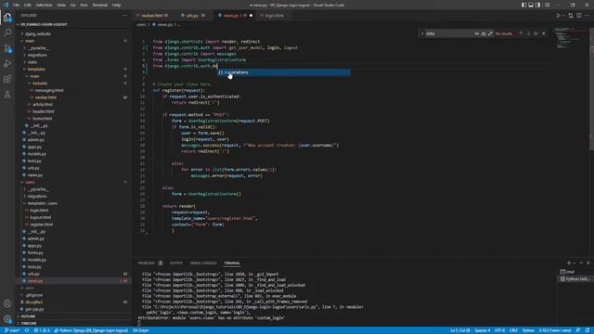This screenshot has height=334, width=594.
Task: Open Explorer More Actions ellipsis
Action: [x=124, y=16]
